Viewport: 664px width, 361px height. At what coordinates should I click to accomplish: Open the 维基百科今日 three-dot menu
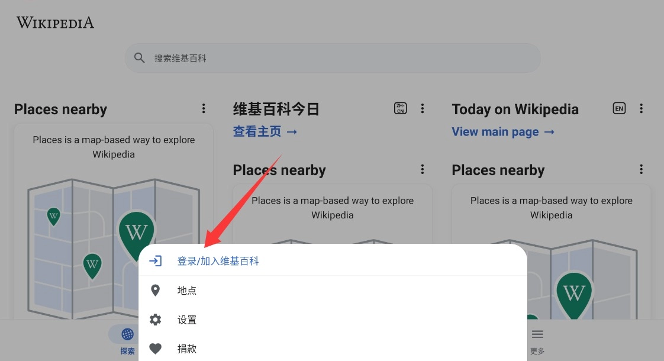click(x=423, y=108)
